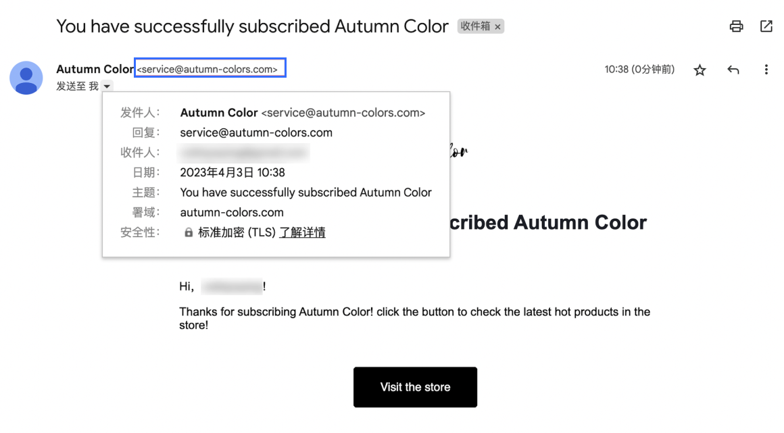Click the lock icon beside 标准加密
This screenshot has height=433, width=784.
point(189,232)
